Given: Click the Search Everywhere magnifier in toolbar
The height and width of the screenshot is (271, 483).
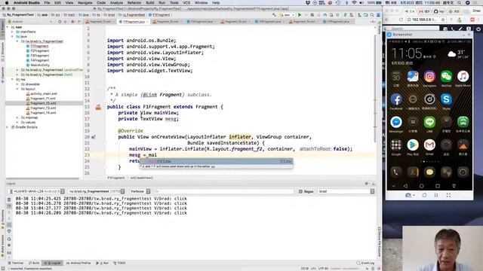Looking at the screenshot, I should 372,15.
